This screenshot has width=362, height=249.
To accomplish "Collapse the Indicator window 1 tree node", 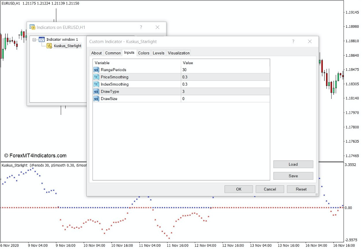I will [x=34, y=39].
